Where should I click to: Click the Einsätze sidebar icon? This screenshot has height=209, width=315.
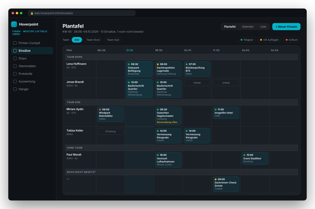tap(15, 51)
